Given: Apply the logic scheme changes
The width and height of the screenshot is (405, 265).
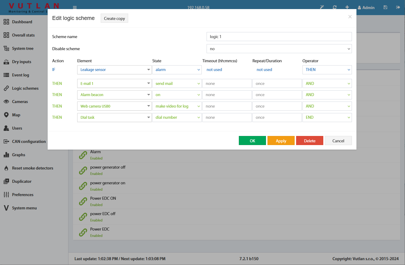Looking at the screenshot, I should click(281, 141).
